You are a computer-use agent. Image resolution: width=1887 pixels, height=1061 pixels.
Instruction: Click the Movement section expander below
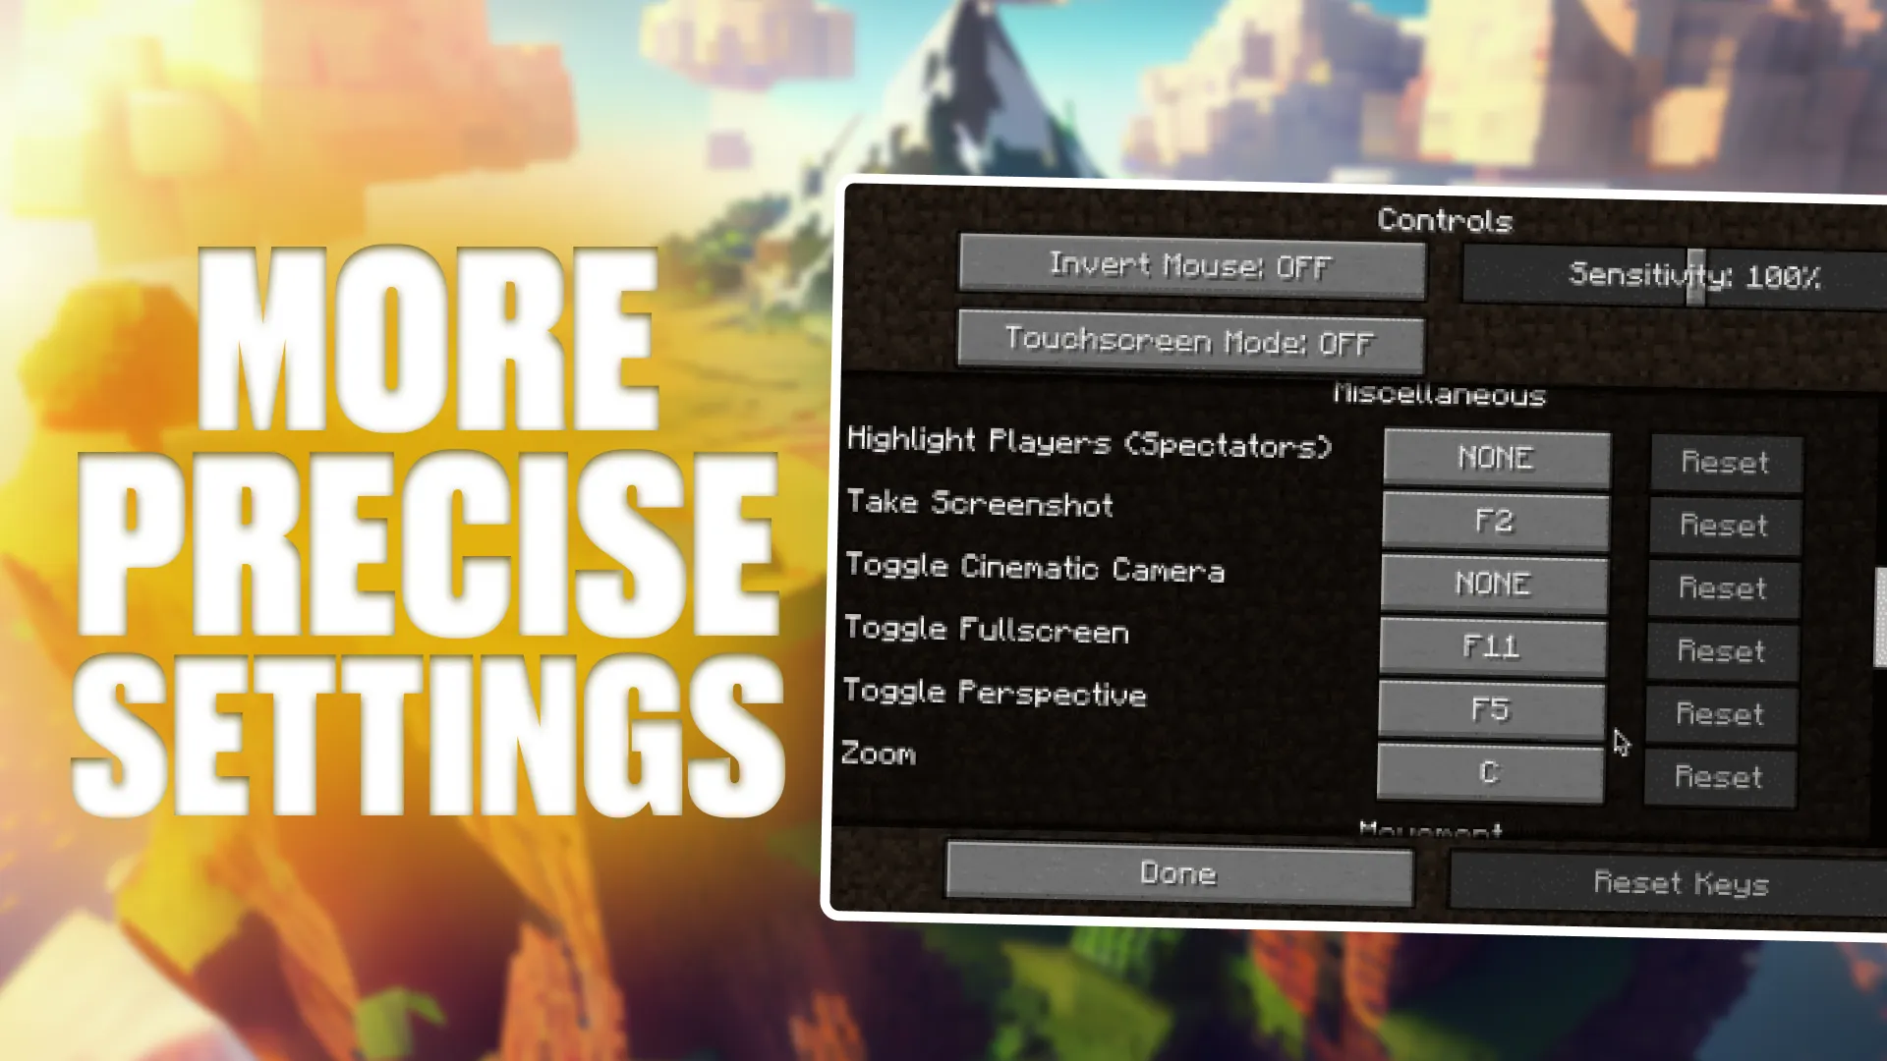(x=1427, y=828)
